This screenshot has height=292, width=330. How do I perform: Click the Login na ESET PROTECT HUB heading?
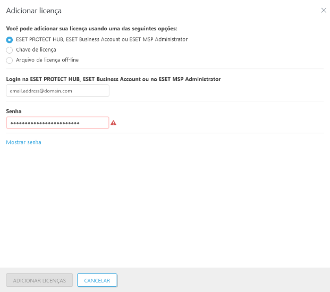pos(113,79)
